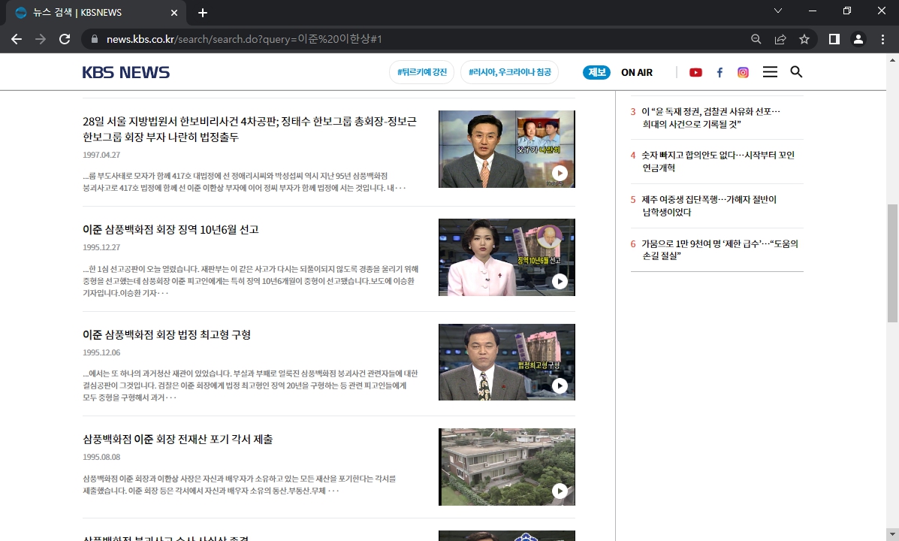Click the date 1995.08.08
The height and width of the screenshot is (541, 899).
101,457
